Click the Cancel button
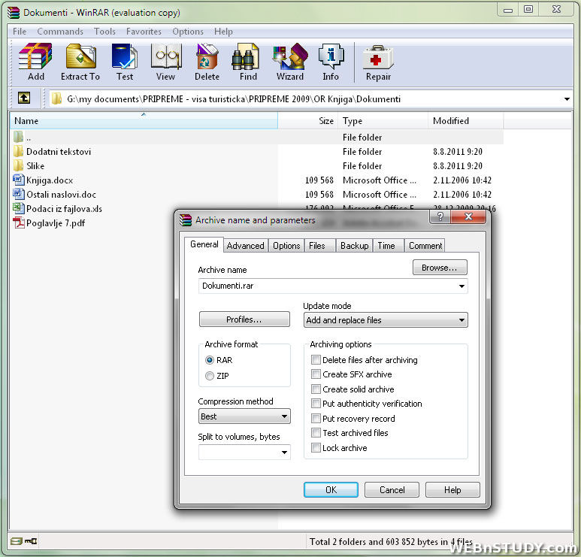The width and height of the screenshot is (581, 557). [392, 490]
